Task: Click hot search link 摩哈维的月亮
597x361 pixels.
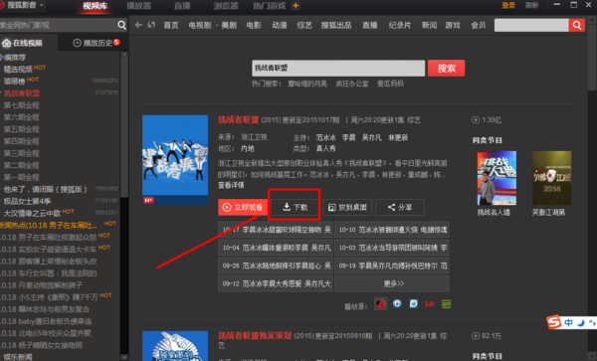Action: (307, 84)
